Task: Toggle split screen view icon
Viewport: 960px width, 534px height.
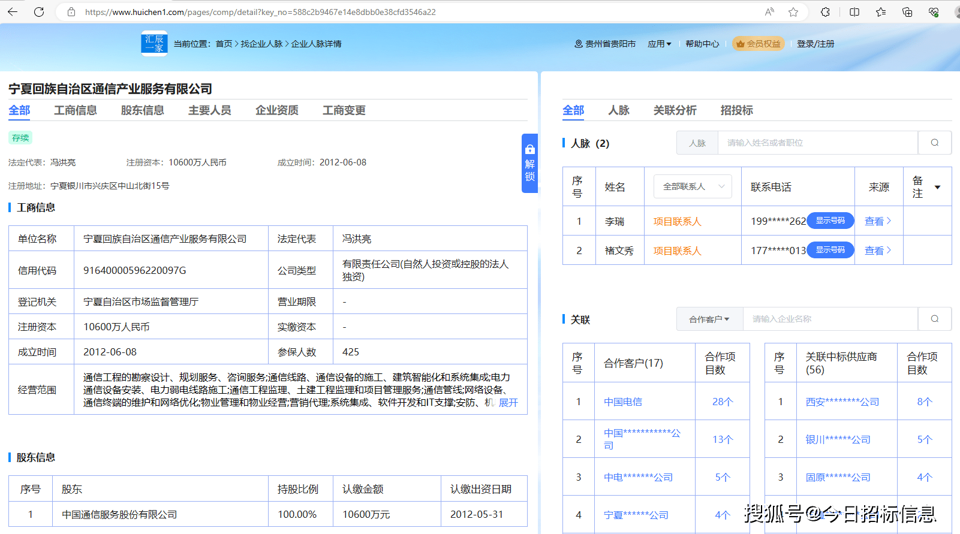Action: [x=854, y=12]
